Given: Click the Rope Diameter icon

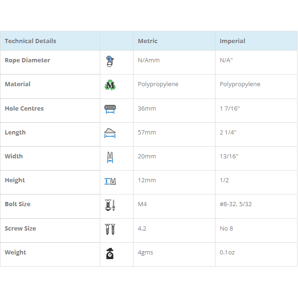Looking at the screenshot, I should point(110,61).
